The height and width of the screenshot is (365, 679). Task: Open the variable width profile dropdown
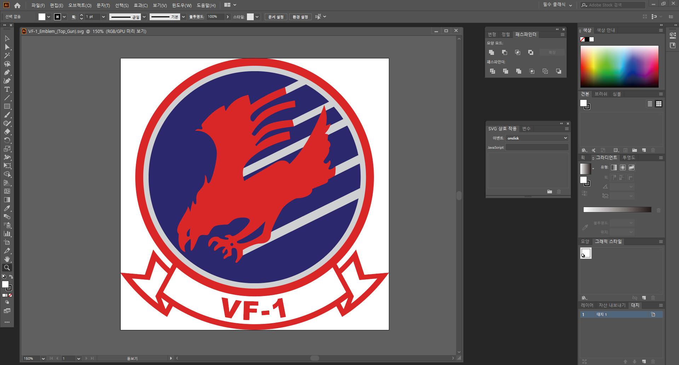144,17
